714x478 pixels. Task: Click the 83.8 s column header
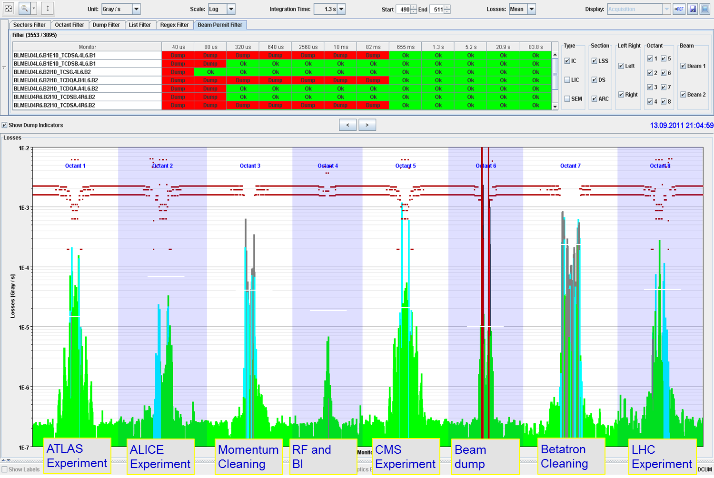535,47
